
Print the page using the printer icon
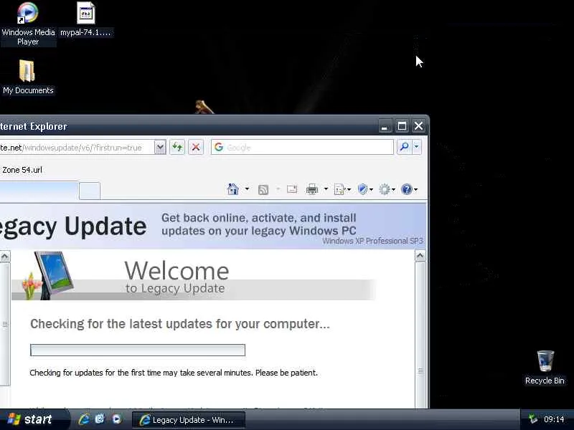[312, 189]
